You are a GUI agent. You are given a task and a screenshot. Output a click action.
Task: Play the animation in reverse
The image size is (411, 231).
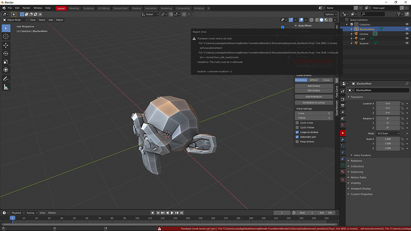(x=167, y=213)
